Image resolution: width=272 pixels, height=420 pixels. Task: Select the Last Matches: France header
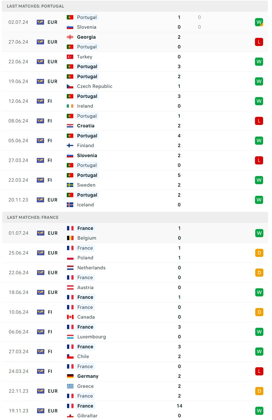coord(33,217)
